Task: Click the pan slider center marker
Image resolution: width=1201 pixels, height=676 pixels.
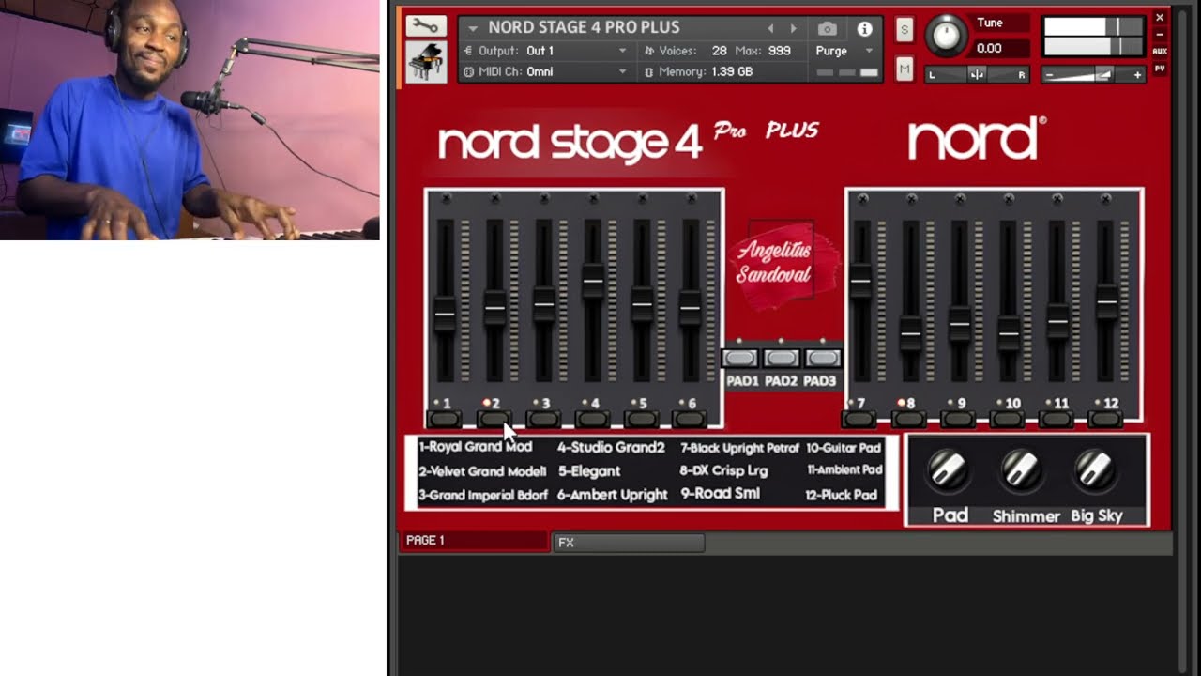Action: click(x=977, y=74)
